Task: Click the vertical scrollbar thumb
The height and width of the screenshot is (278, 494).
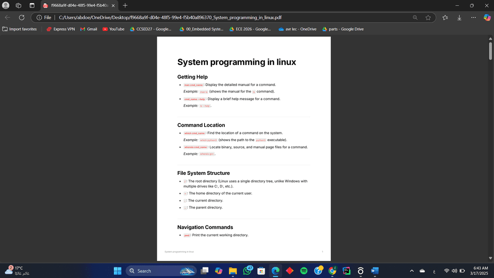Action: click(x=490, y=51)
